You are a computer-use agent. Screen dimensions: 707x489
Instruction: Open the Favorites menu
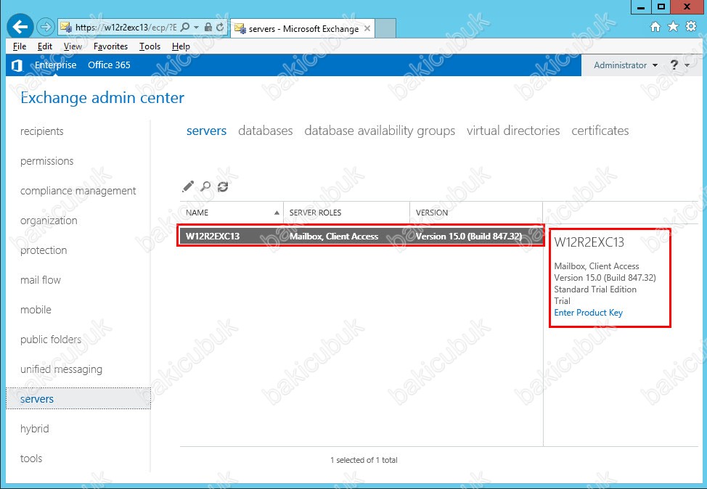click(110, 46)
